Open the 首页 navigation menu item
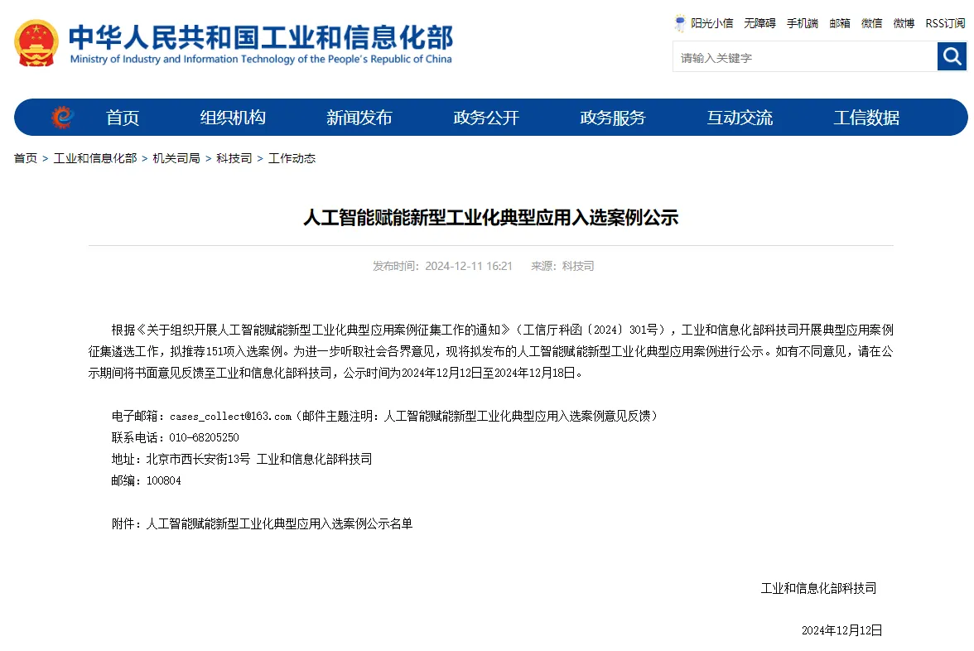The height and width of the screenshot is (651, 974). (123, 118)
